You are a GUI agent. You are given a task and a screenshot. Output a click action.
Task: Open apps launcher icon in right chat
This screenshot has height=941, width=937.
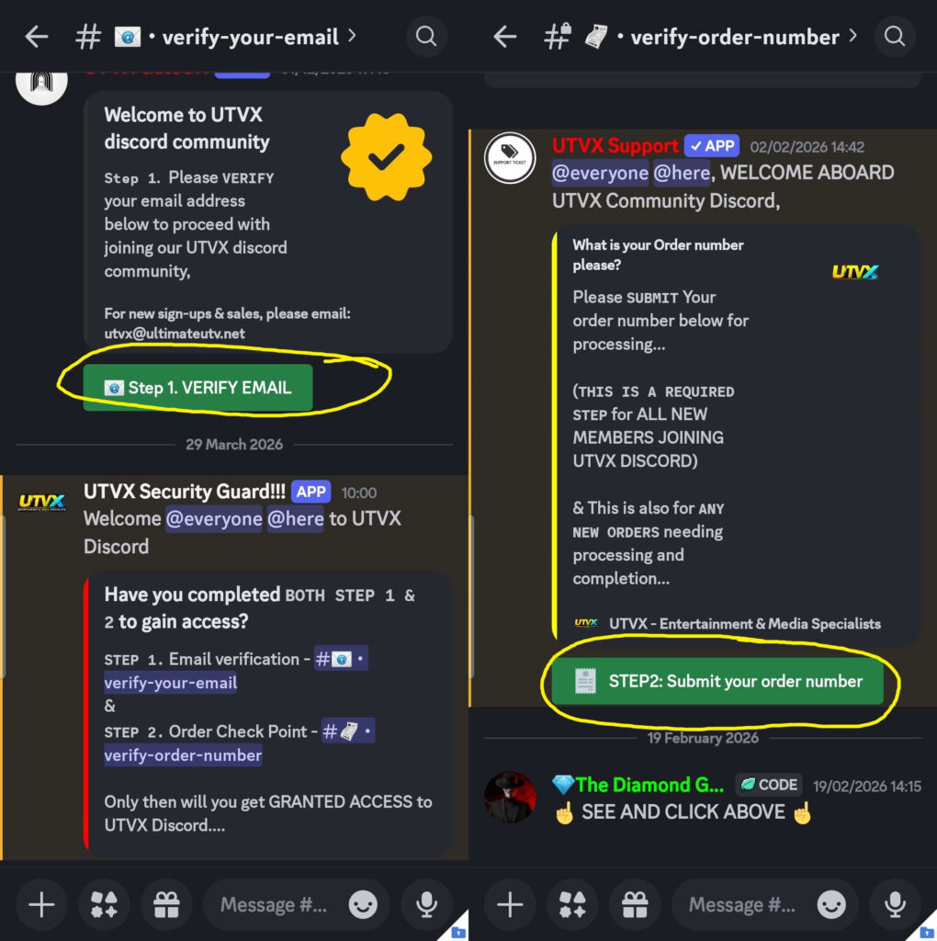coord(573,904)
